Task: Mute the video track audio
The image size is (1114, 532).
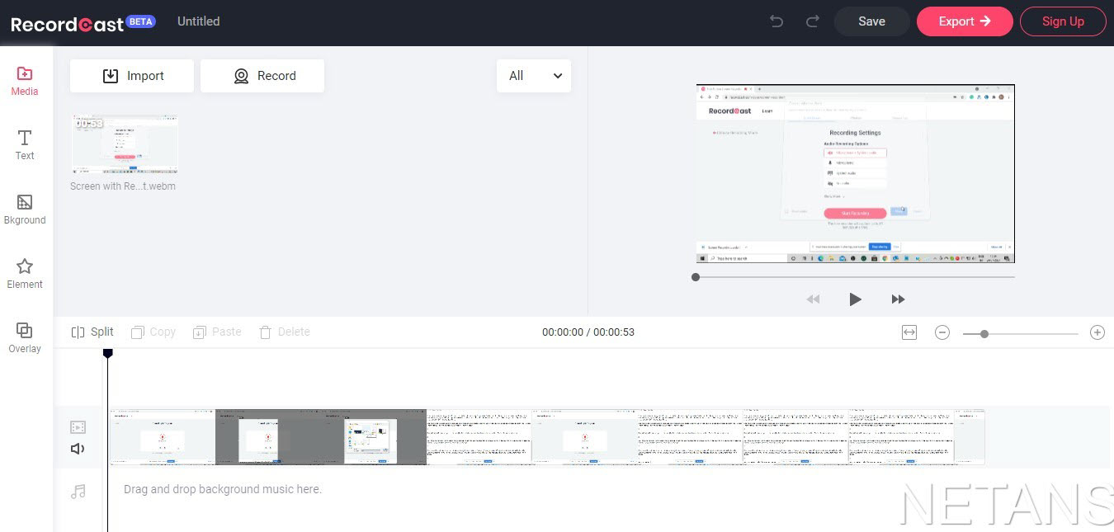Action: pyautogui.click(x=78, y=449)
